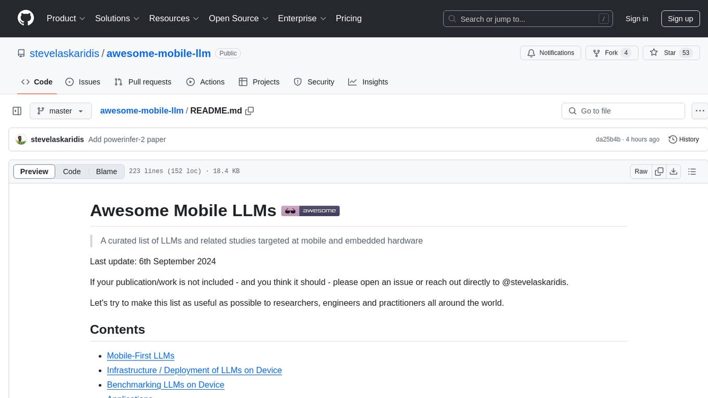The width and height of the screenshot is (708, 398).
Task: Click the Sign up button
Action: 680,19
